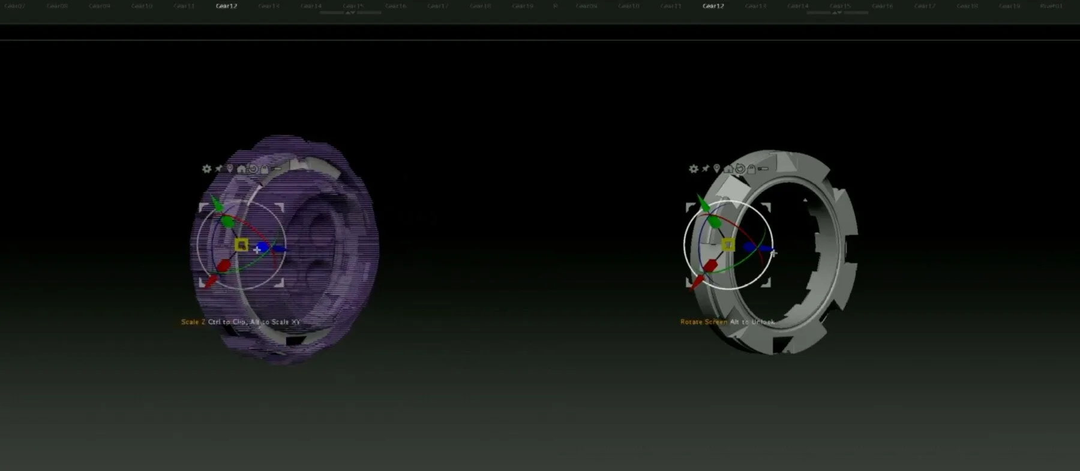The width and height of the screenshot is (1080, 471).
Task: Select Gear16 in left subtool strip
Action: tap(396, 6)
